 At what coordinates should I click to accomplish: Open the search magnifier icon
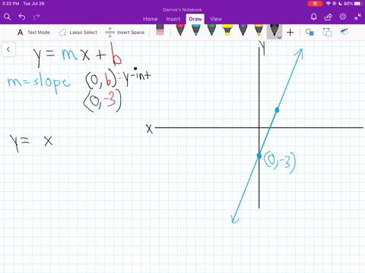[7, 17]
